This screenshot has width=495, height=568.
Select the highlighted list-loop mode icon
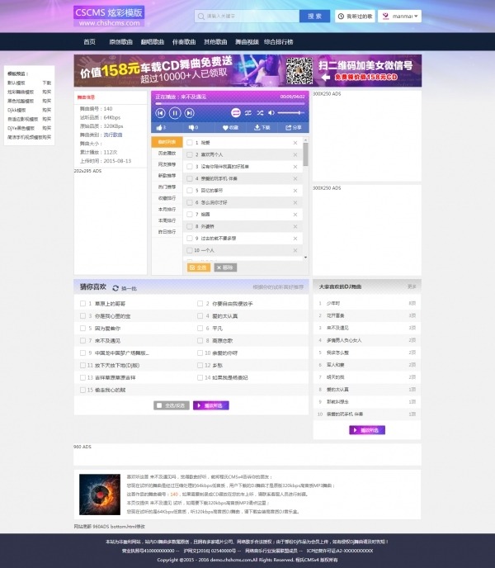(x=236, y=113)
